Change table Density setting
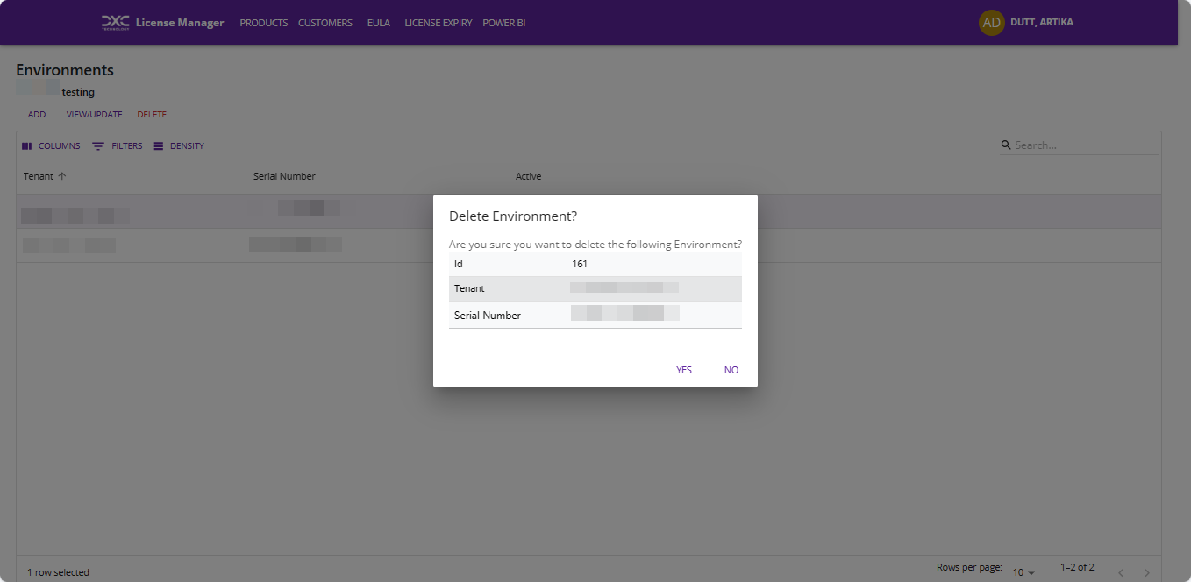1191x582 pixels. [x=159, y=146]
